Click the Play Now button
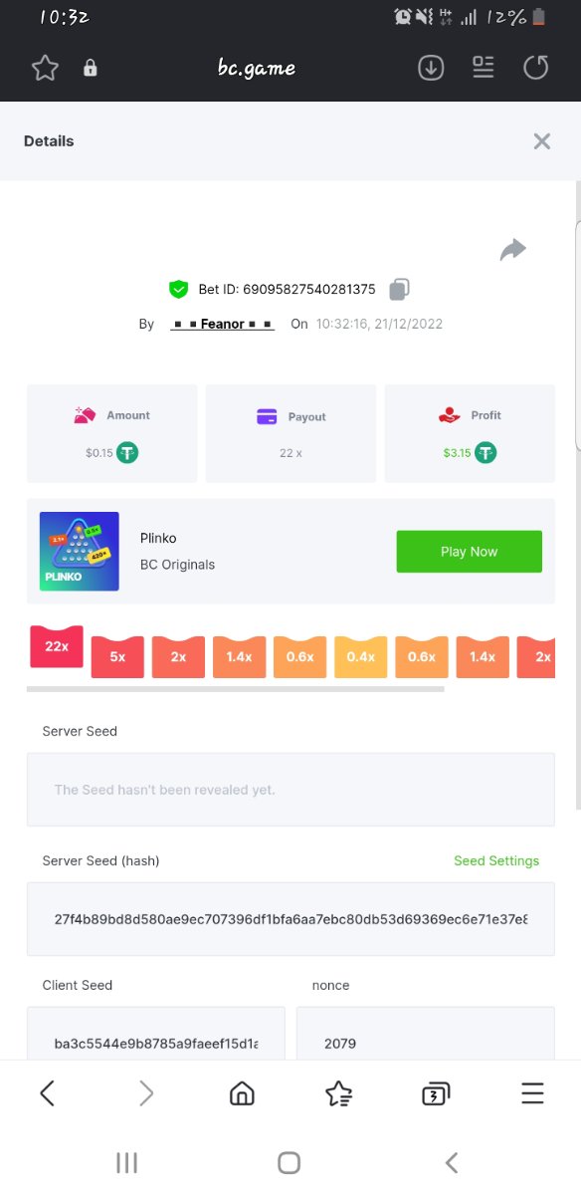The image size is (581, 1195). [470, 552]
